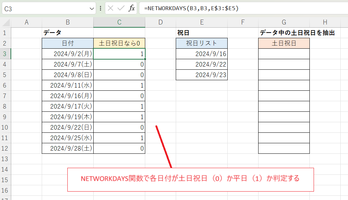Click the 土日祝日 header in column G
Screen dimensions: 348x200
(x=284, y=43)
